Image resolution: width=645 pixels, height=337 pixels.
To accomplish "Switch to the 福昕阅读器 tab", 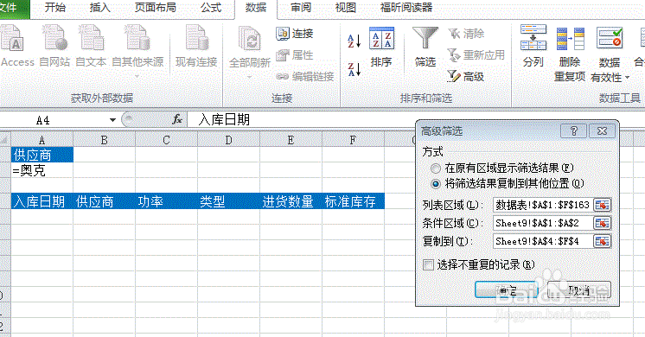I will 406,8.
